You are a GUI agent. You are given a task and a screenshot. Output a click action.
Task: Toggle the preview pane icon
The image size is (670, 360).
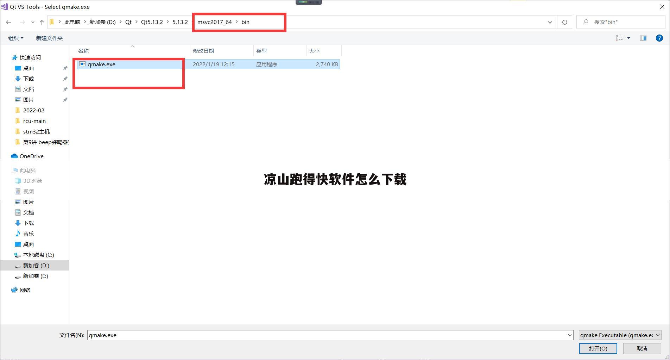coord(643,38)
